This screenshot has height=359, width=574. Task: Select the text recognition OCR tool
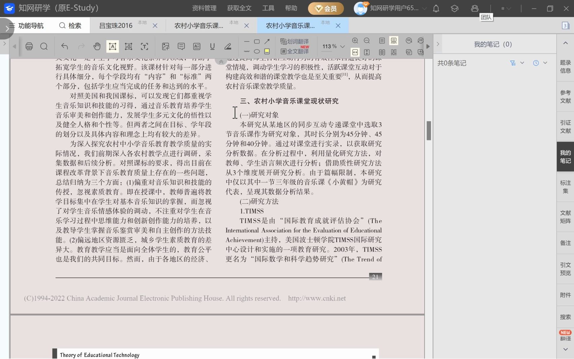144,46
